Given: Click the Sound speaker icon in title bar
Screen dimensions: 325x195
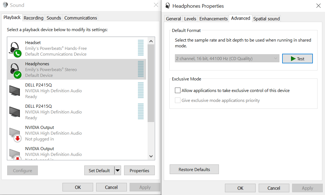Looking at the screenshot, I should click(x=6, y=5).
